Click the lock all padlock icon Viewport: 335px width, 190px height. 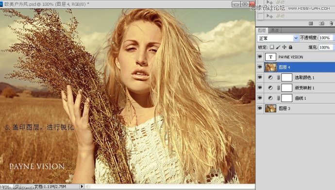point(290,47)
